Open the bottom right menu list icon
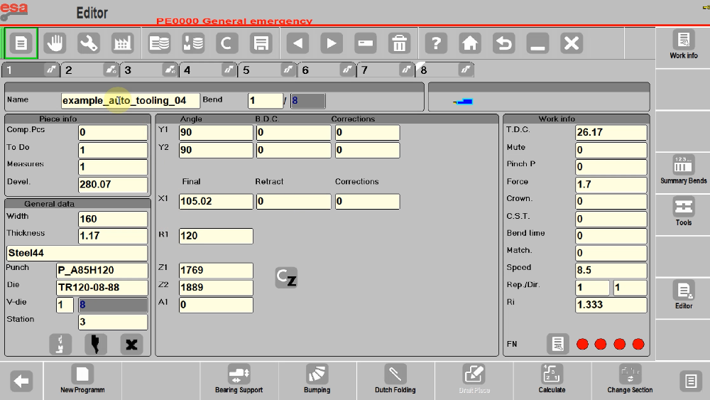 (691, 381)
